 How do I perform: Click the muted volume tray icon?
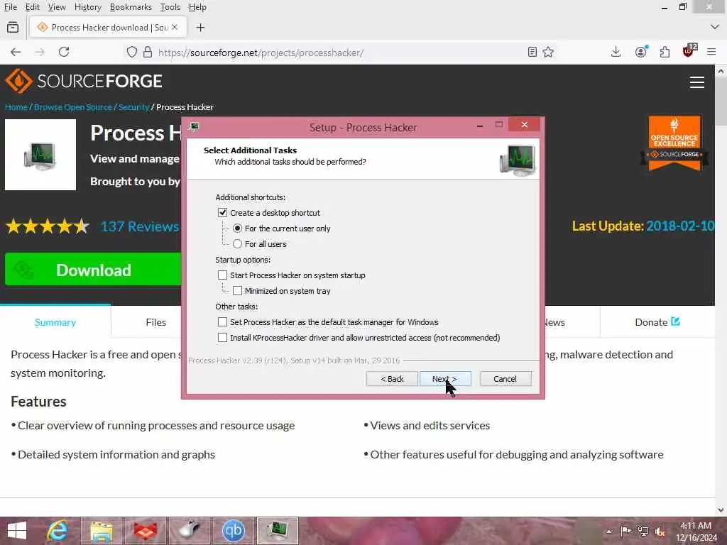(660, 531)
